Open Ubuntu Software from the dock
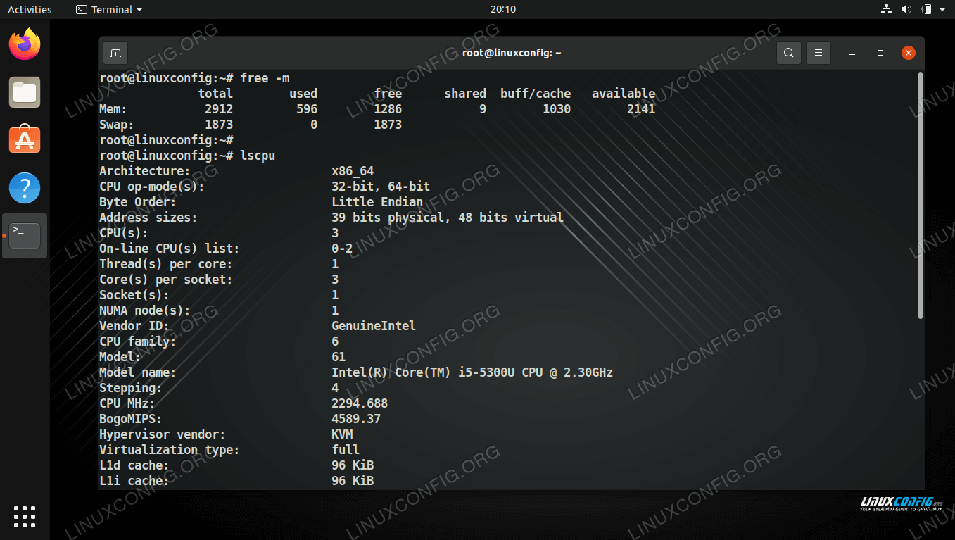This screenshot has width=955, height=540. click(x=25, y=141)
